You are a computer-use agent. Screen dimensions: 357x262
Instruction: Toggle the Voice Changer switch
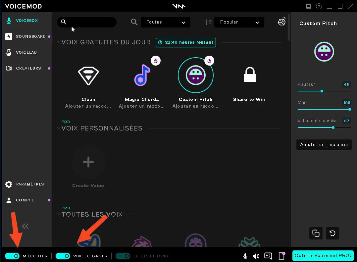click(x=63, y=256)
